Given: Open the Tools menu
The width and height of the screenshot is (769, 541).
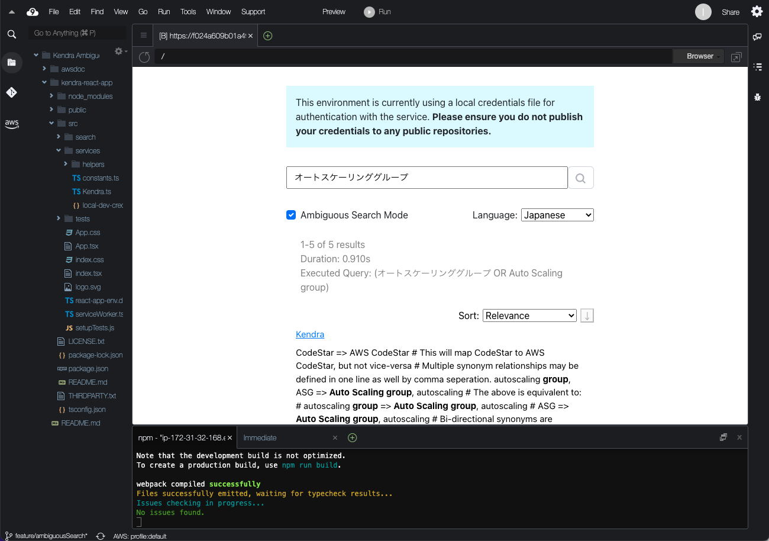Looking at the screenshot, I should tap(188, 12).
